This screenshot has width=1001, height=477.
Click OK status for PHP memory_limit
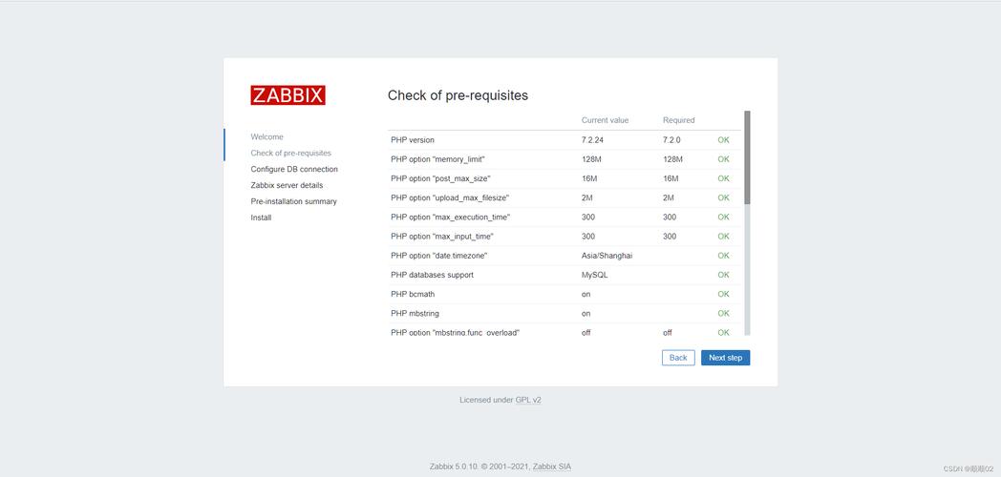[723, 159]
